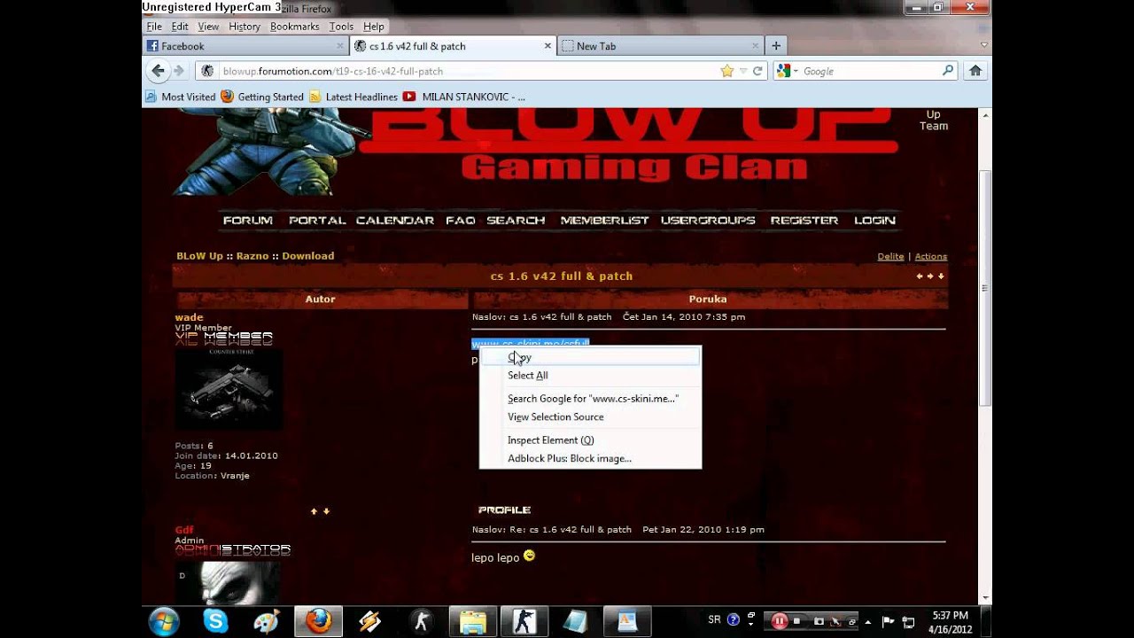Open Windows Explorer folder on taskbar
The height and width of the screenshot is (638, 1134).
pyautogui.click(x=472, y=621)
